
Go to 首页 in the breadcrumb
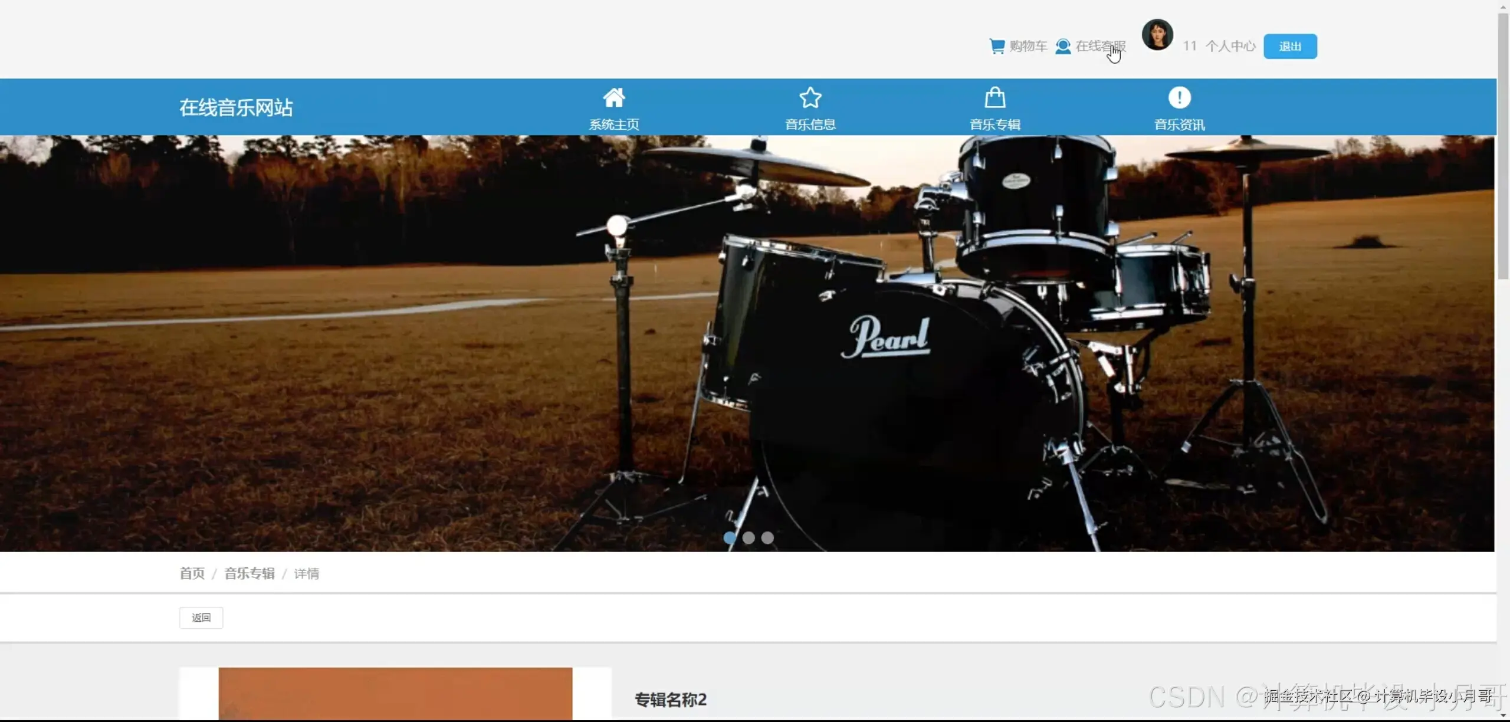click(192, 573)
